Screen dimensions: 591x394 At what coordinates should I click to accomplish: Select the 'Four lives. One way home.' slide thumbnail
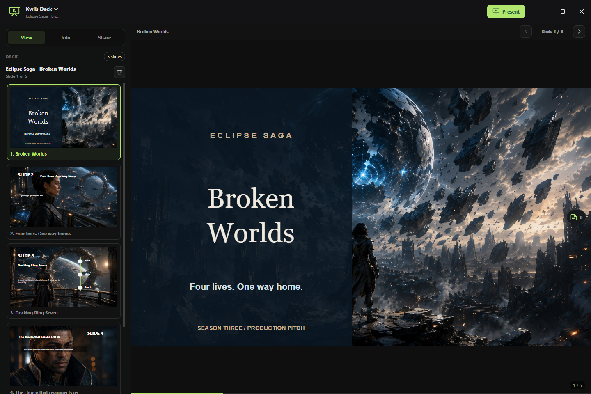tap(64, 202)
